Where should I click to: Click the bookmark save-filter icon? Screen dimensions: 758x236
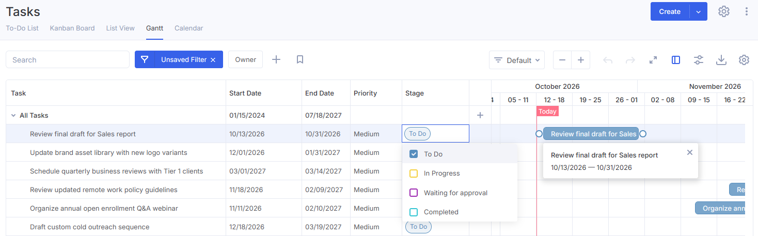click(300, 59)
